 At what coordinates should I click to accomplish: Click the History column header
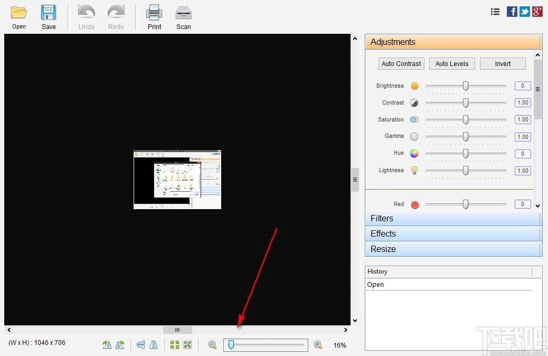pos(449,271)
